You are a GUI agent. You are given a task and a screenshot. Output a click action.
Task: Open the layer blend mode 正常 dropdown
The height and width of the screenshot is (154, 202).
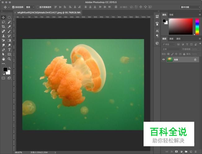[x=171, y=49]
